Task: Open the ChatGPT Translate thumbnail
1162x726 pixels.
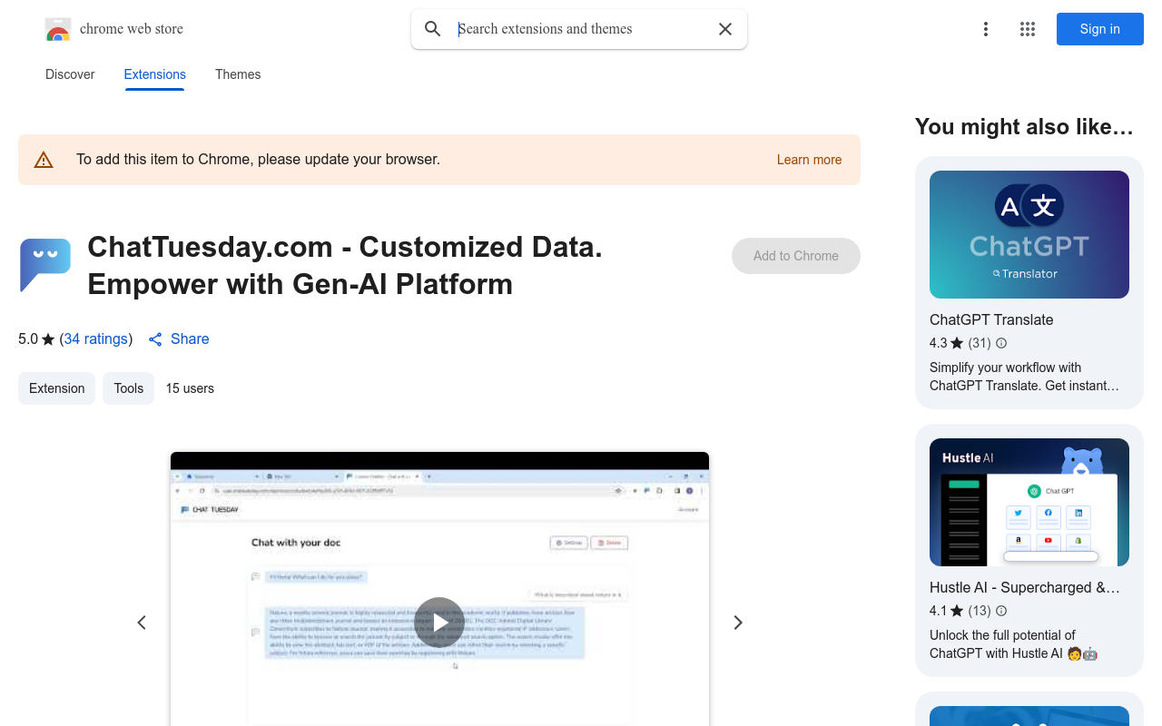Action: pos(1029,234)
